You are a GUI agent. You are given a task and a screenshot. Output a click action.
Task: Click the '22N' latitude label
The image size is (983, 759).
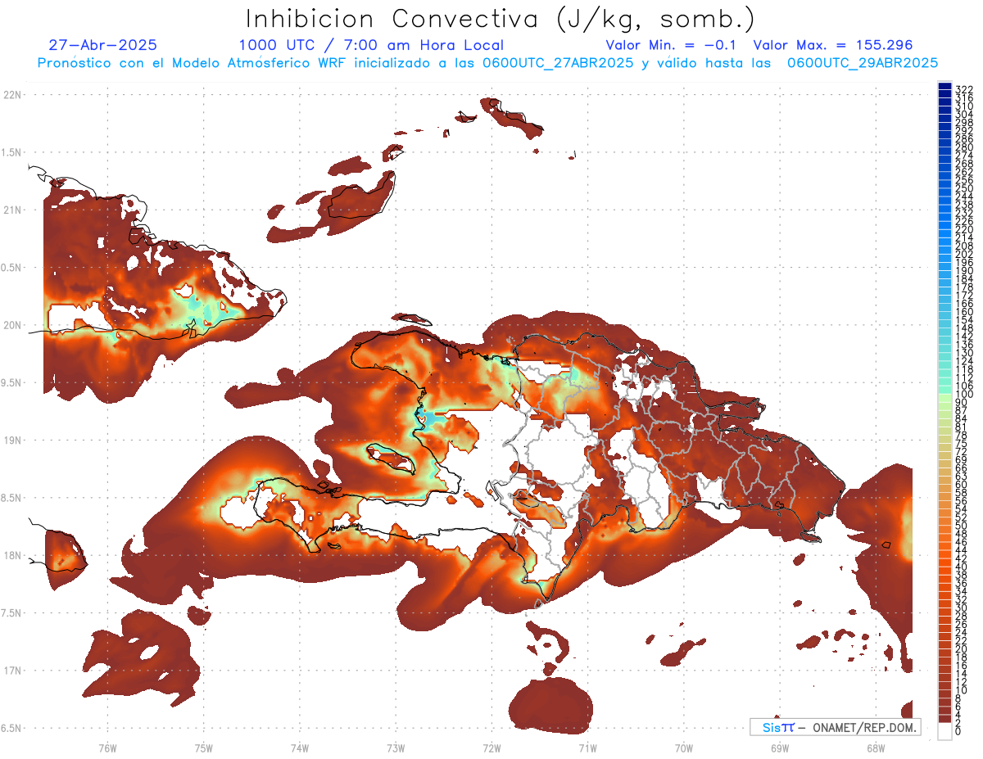click(12, 95)
